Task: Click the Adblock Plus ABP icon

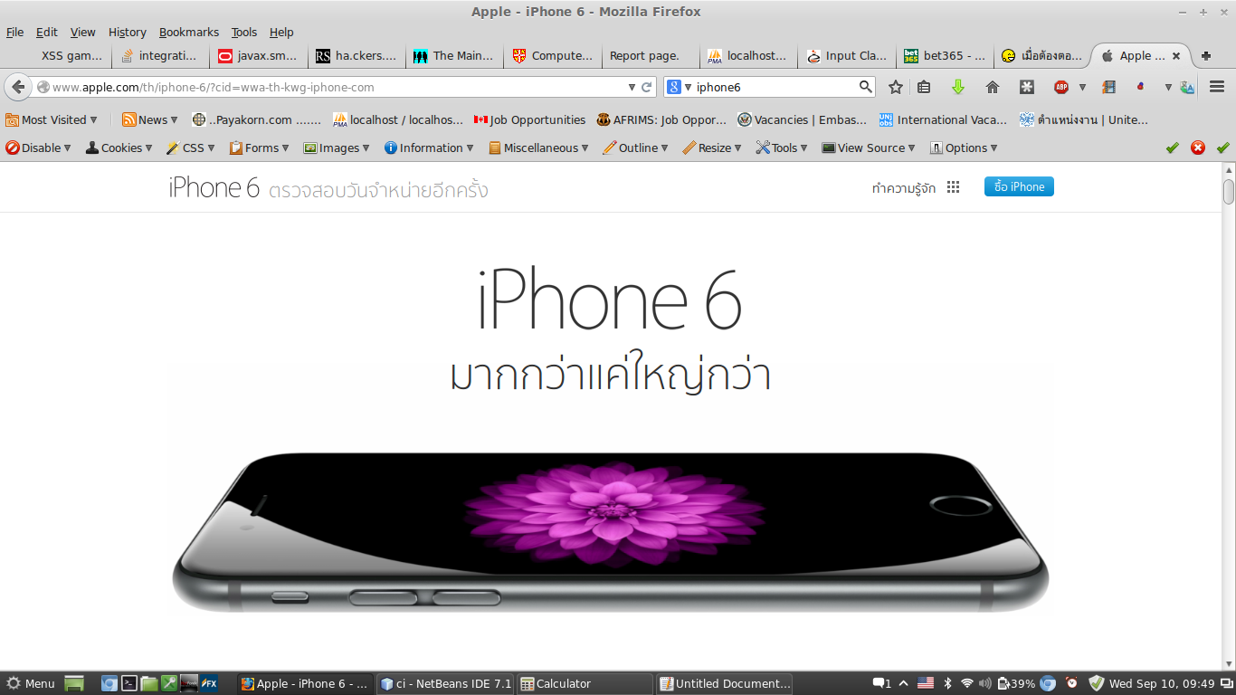Action: click(x=1061, y=87)
